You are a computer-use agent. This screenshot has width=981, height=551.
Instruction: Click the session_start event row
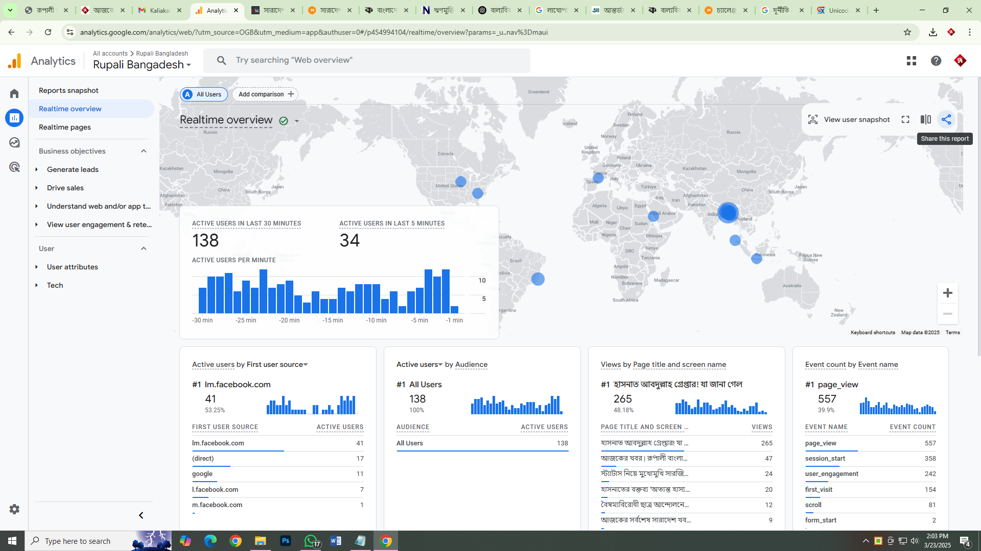(870, 459)
